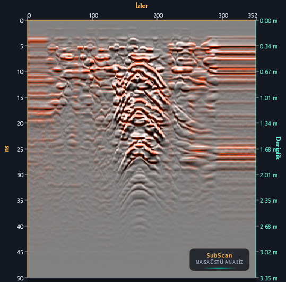Click depth label "1.34 m"
286x282 pixels.
pos(268,123)
